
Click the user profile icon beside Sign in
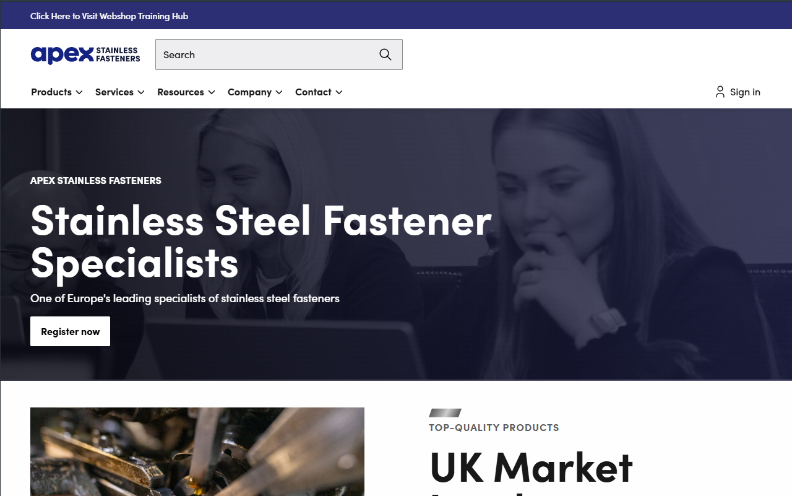coord(720,92)
